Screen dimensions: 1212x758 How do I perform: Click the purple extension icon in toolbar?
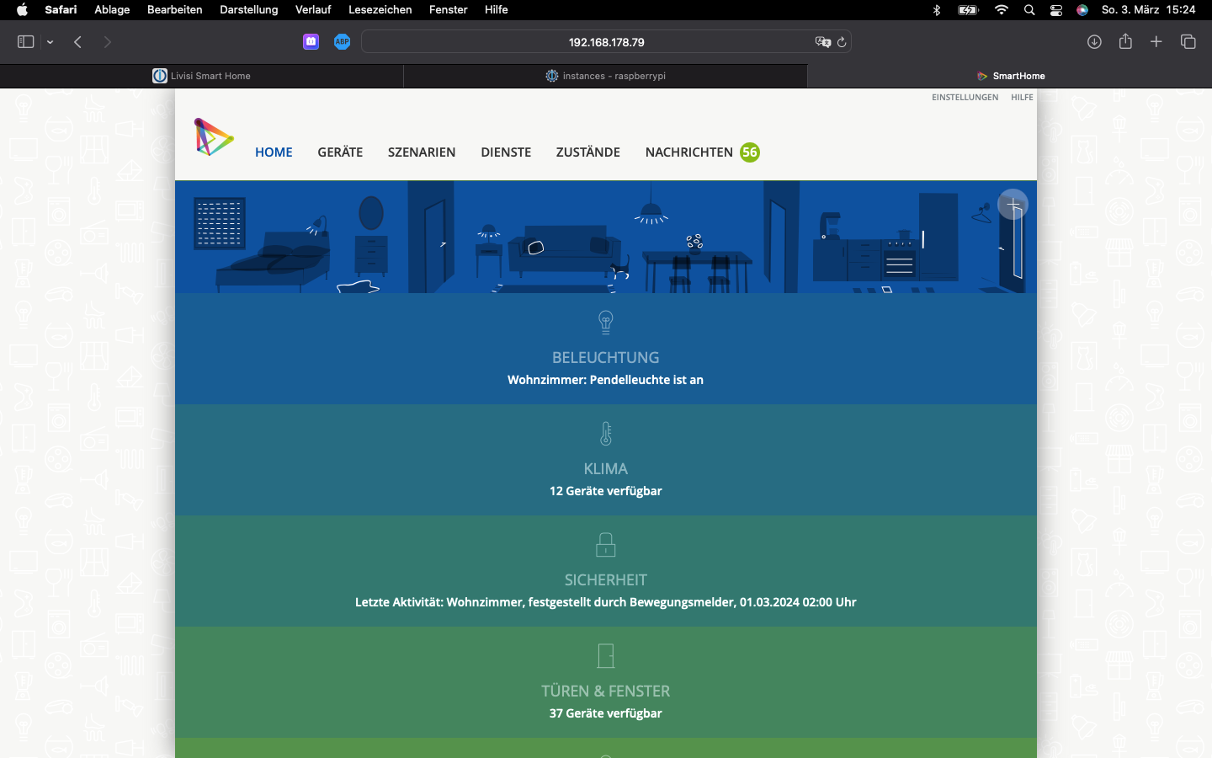(311, 42)
